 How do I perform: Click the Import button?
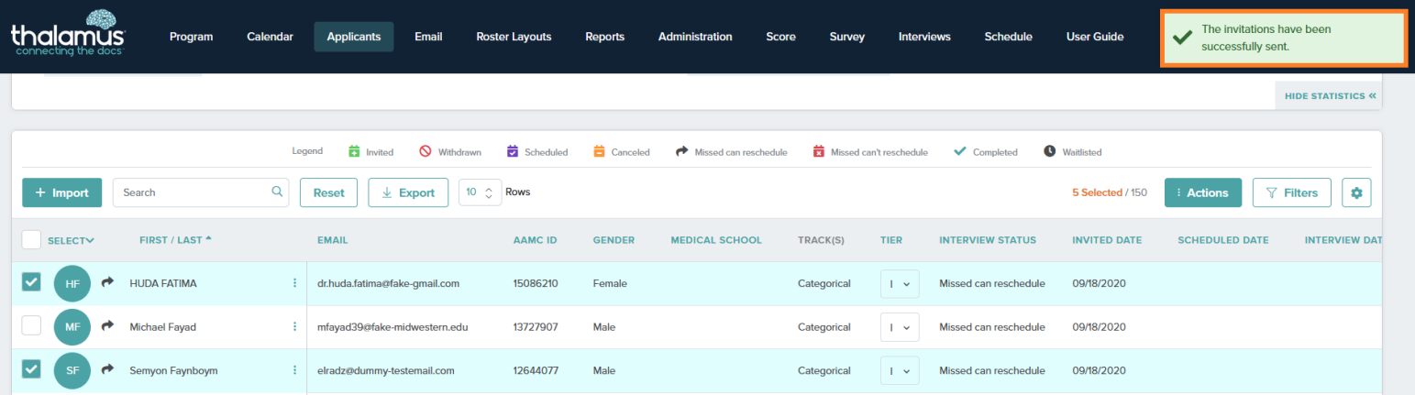tap(62, 192)
